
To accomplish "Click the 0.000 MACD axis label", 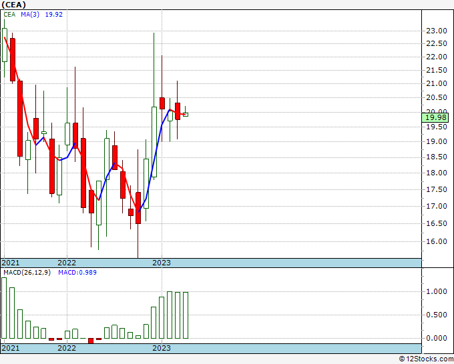I will pyautogui.click(x=437, y=338).
